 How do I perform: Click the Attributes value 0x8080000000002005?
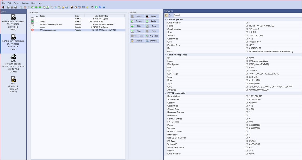coord(259,90)
